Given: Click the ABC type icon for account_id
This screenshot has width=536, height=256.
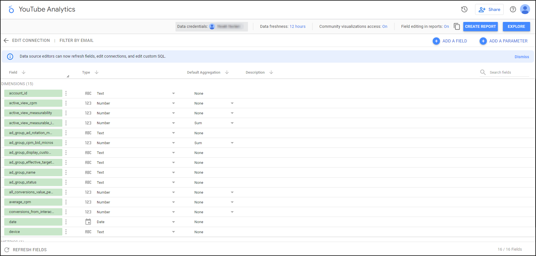Looking at the screenshot, I should tap(88, 93).
